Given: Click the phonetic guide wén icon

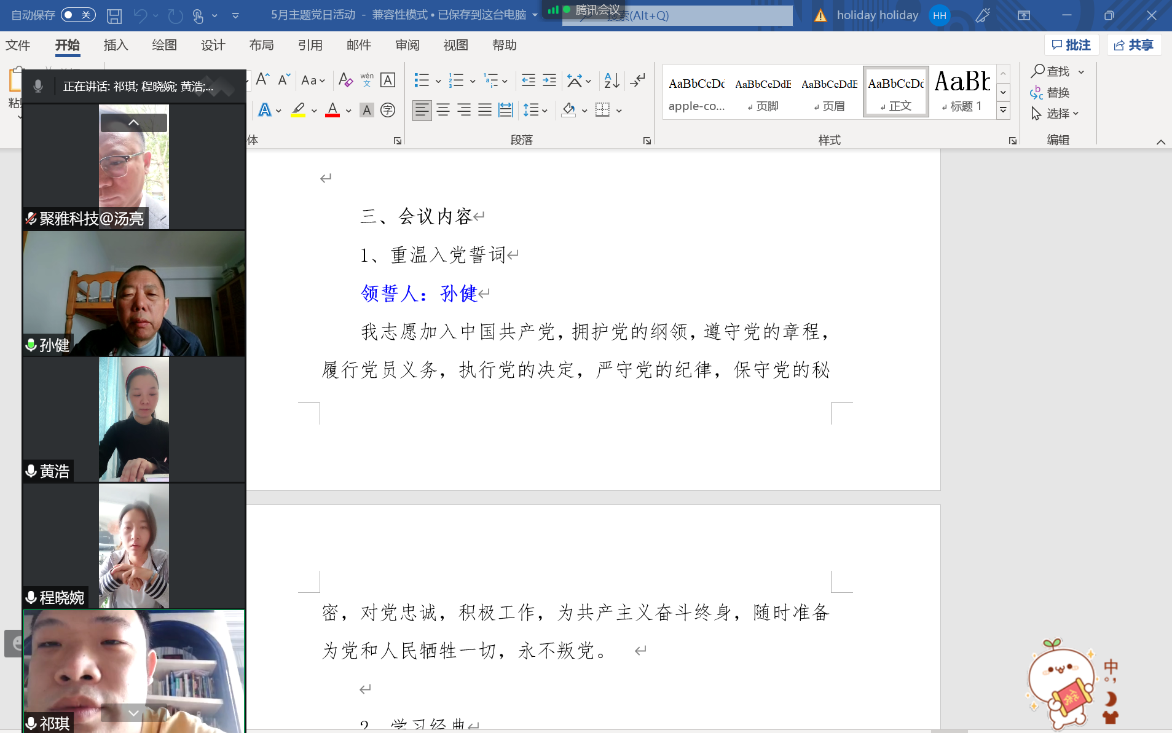Looking at the screenshot, I should pyautogui.click(x=367, y=80).
